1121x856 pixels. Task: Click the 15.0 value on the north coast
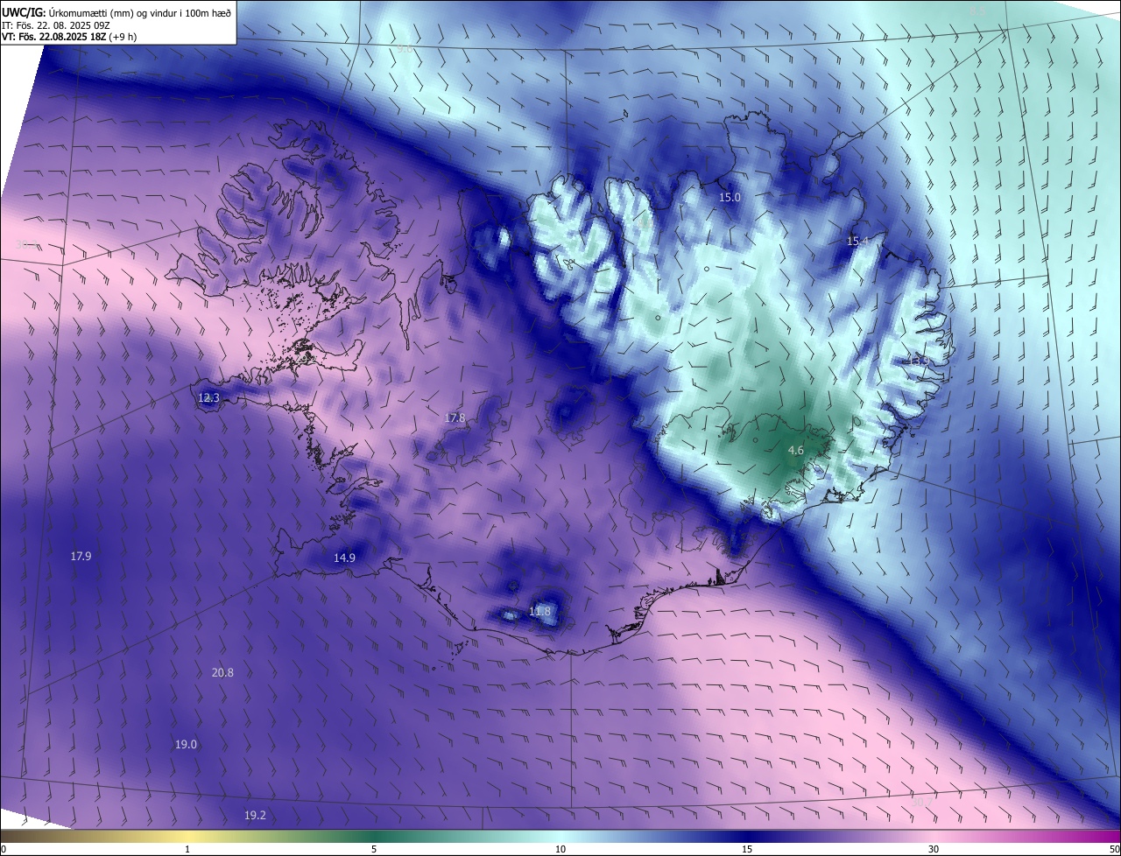click(x=730, y=198)
